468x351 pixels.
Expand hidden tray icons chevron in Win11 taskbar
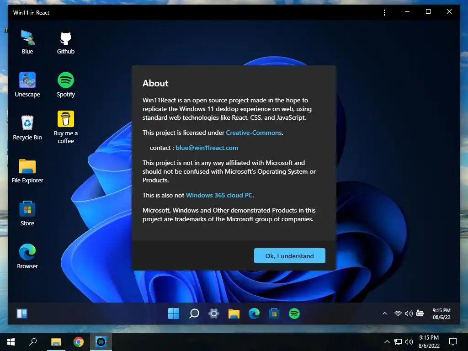click(x=385, y=314)
